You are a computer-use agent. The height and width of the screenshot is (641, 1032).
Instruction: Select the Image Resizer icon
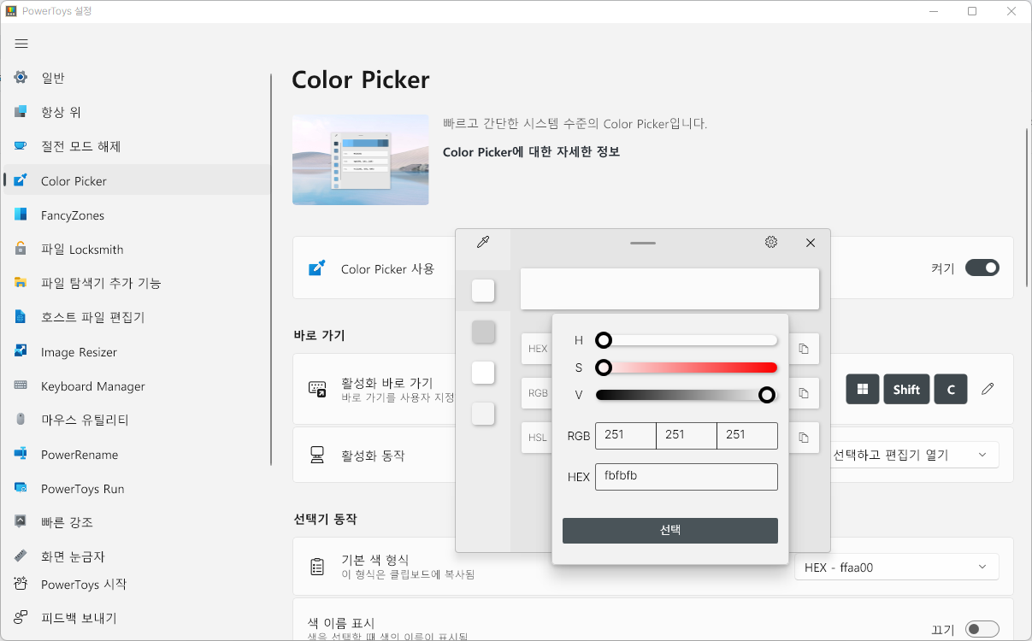pos(21,351)
